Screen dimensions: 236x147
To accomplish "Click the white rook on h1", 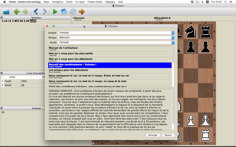I will coord(205,135).
